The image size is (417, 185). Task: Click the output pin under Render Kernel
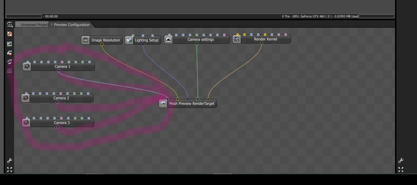click(262, 43)
